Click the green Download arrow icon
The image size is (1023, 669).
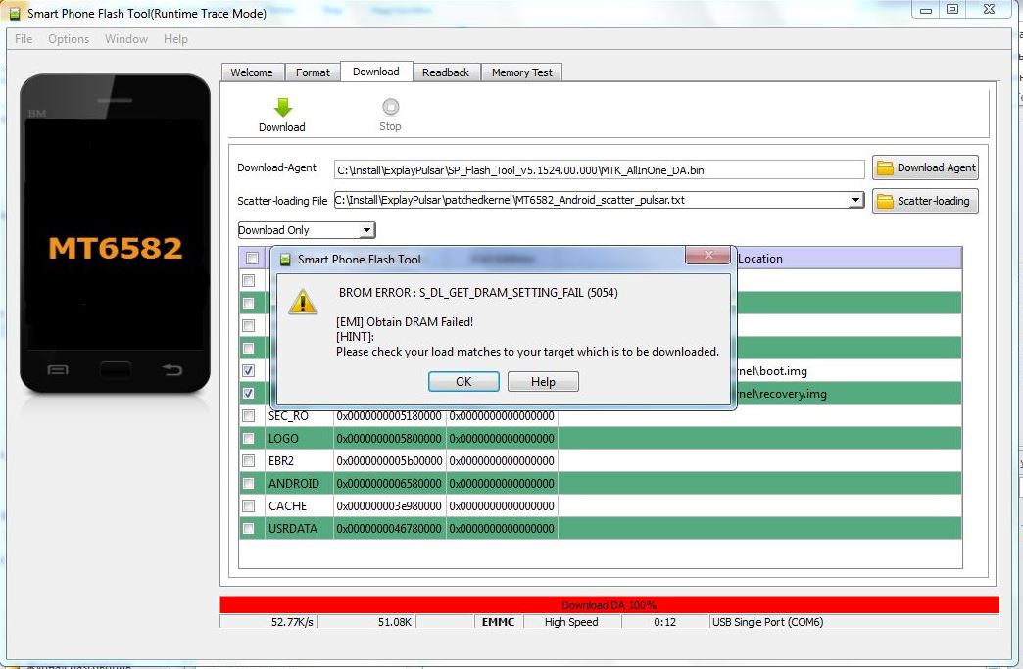282,107
